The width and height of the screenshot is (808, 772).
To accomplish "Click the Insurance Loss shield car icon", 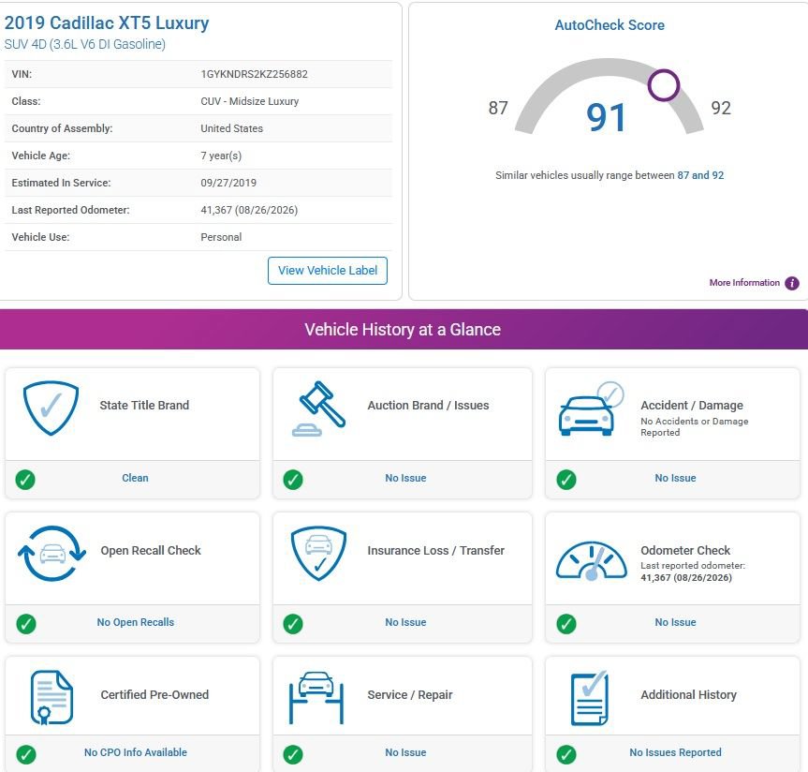I will 318,554.
